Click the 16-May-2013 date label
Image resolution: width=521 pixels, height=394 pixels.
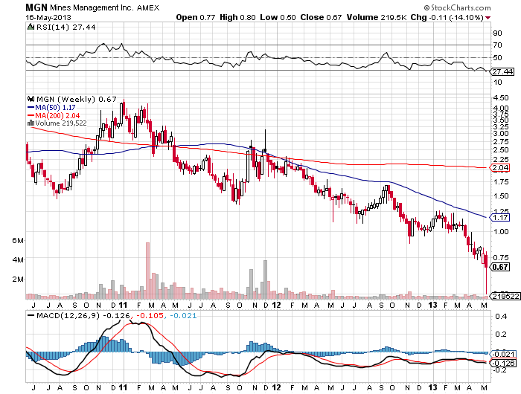pos(48,18)
